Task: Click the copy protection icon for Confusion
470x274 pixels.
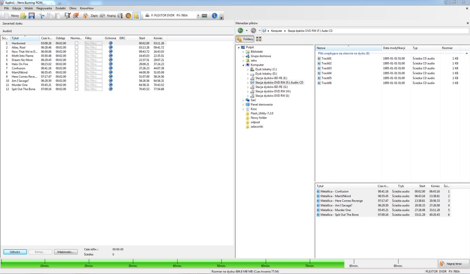Action: 111,68
